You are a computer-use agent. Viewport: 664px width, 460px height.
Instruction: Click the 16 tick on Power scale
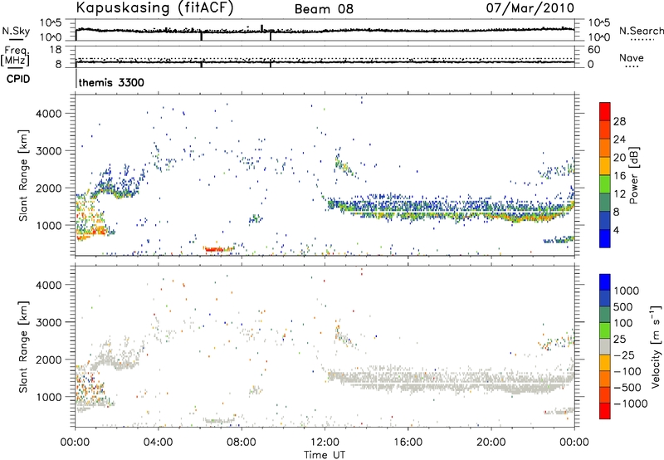click(x=619, y=176)
